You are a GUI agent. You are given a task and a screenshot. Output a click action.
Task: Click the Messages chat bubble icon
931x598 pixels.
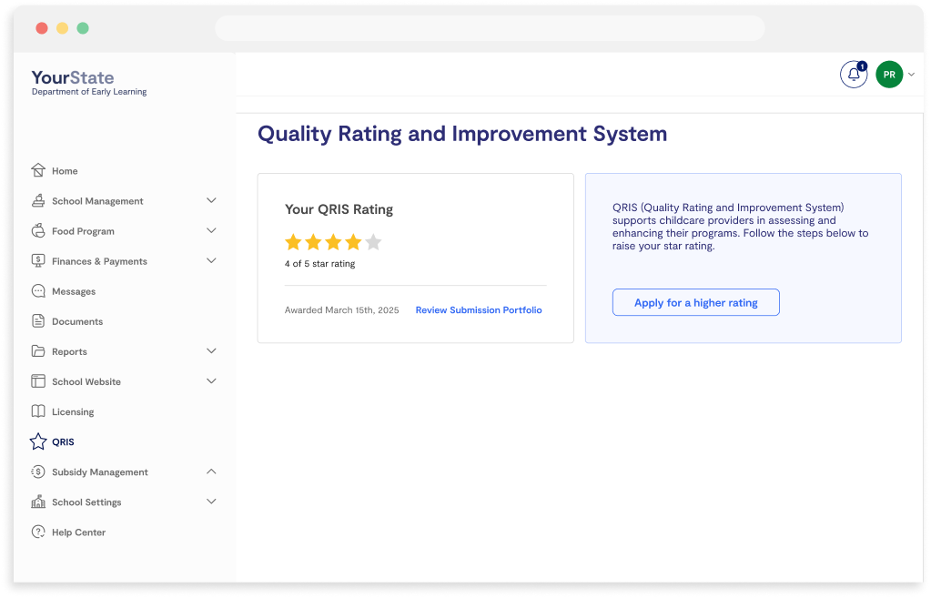tap(38, 291)
